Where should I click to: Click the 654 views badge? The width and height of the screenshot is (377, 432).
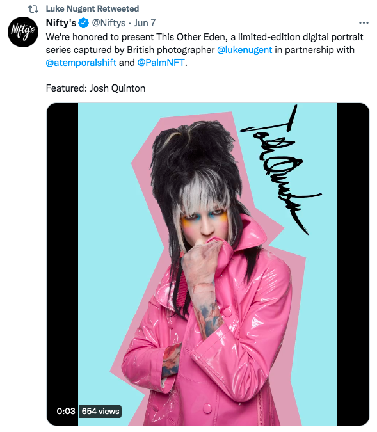100,412
